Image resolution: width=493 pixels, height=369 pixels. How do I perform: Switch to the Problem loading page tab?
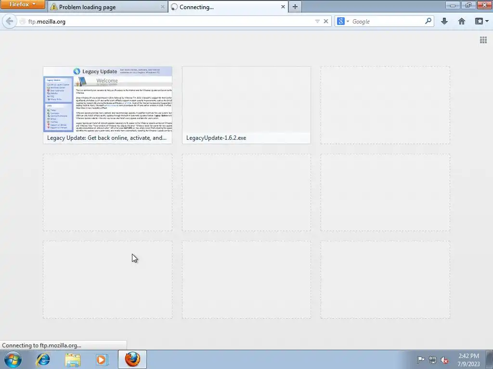click(x=107, y=7)
